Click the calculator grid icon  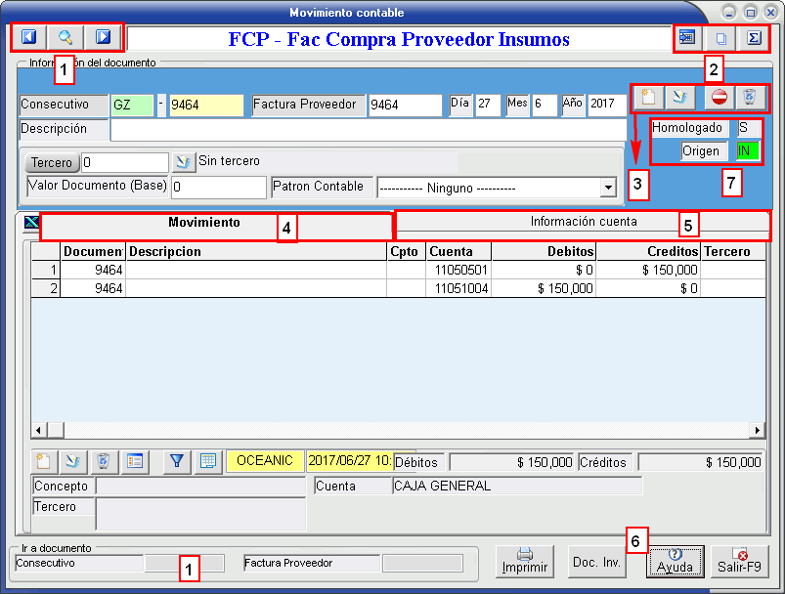coord(207,461)
